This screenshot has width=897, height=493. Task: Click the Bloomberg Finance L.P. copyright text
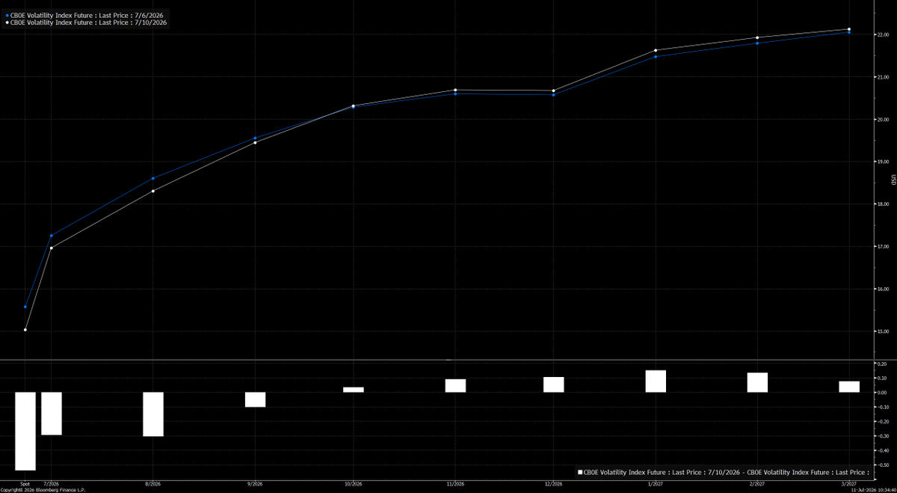43,490
